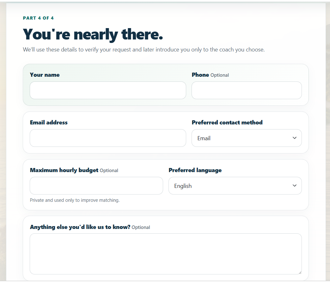Focus the Your name text field
The height and width of the screenshot is (282, 330).
point(108,90)
